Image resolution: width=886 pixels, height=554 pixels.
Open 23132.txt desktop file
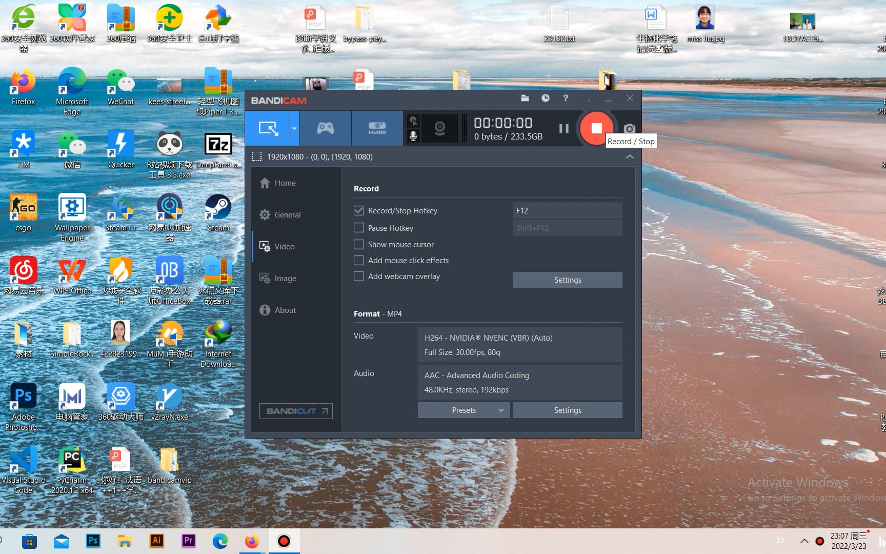(x=559, y=24)
